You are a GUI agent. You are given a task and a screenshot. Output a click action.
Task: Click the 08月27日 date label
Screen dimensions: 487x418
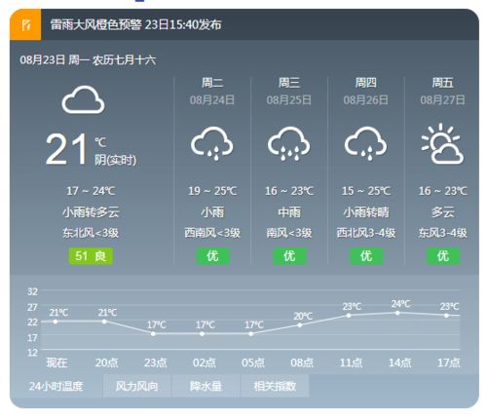tap(442, 99)
